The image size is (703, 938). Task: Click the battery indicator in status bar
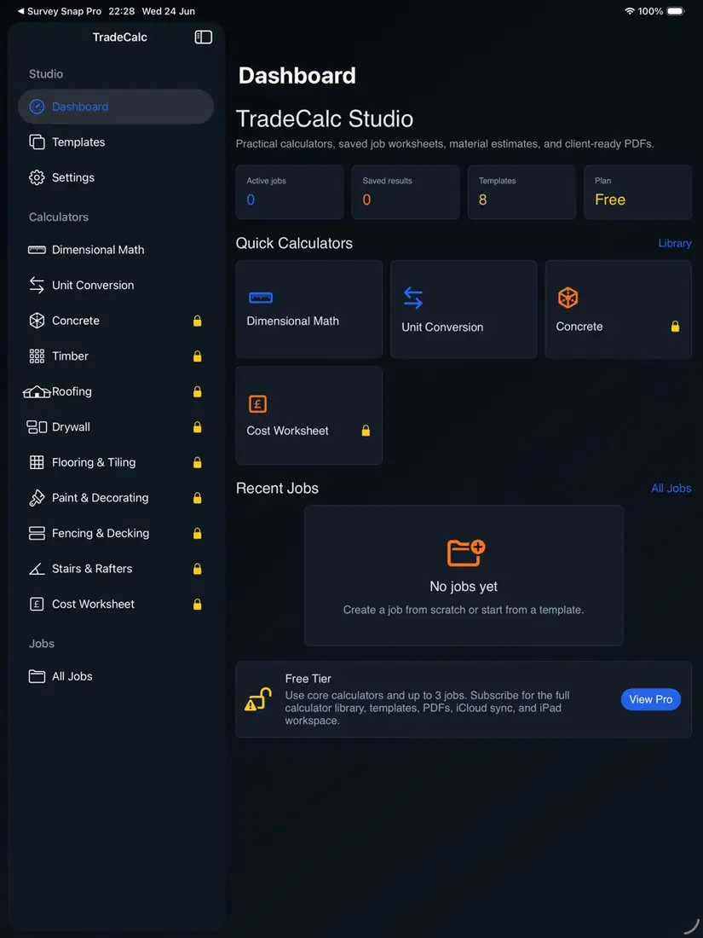click(676, 11)
